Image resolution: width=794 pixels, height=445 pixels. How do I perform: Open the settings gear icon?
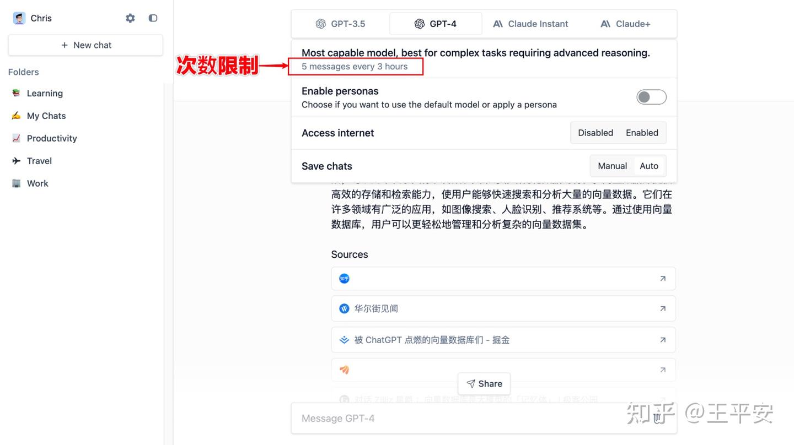point(130,18)
